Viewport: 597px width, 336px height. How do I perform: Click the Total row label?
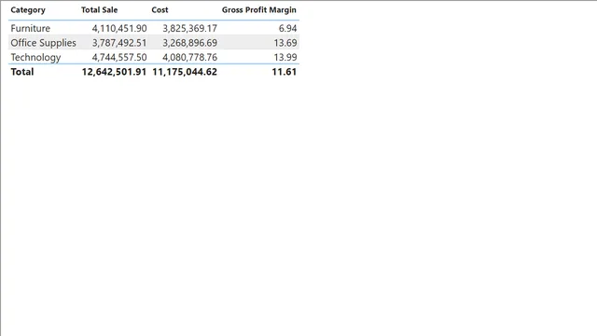[22, 72]
